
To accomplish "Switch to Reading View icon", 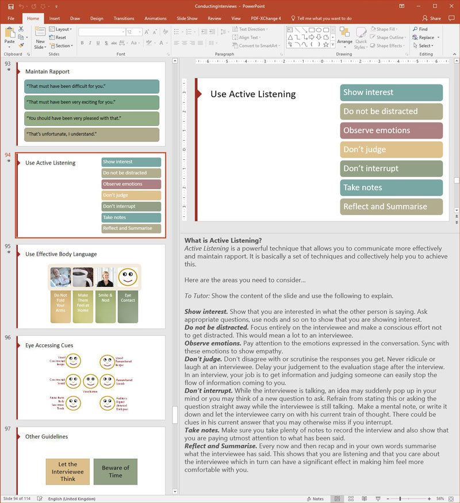I will pos(365,499).
